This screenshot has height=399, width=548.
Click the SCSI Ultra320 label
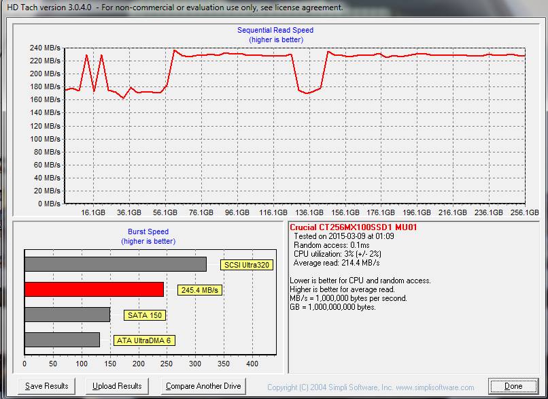(247, 265)
